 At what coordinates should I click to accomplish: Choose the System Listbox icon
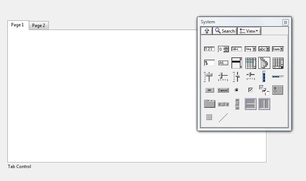click(x=237, y=63)
